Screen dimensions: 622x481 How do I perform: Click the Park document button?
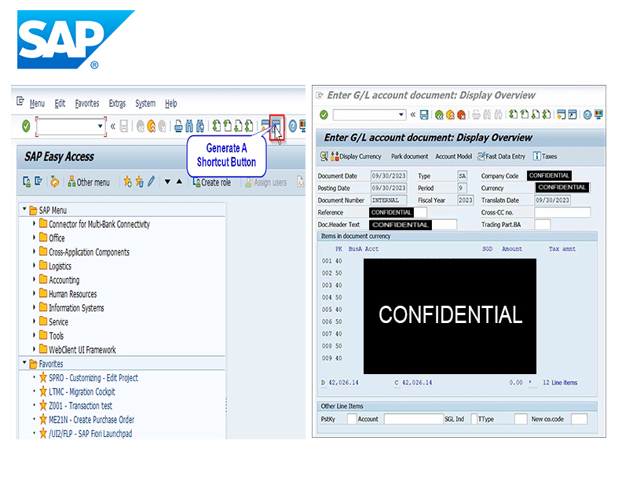pos(409,156)
